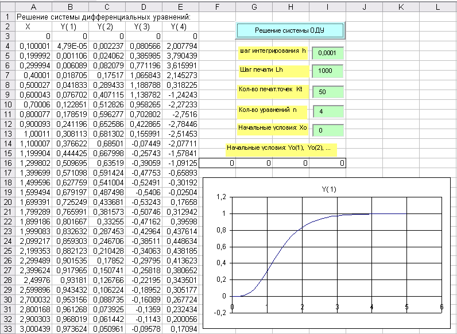Select cell with value 3,000439

click(x=33, y=329)
